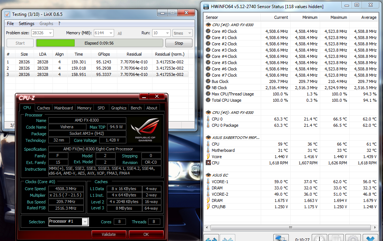Click the Validate button in CPU-Z
Image resolution: width=383 pixels, height=241 pixels.
tap(109, 234)
